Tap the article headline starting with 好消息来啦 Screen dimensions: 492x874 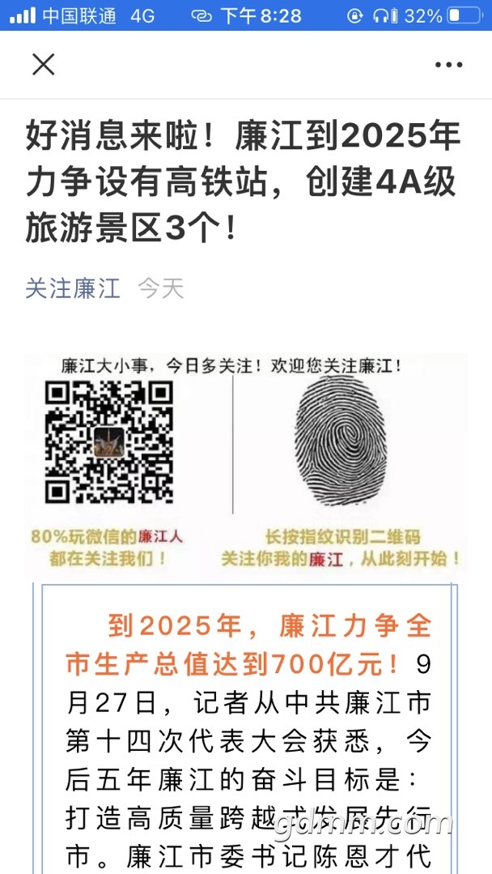pyautogui.click(x=244, y=183)
